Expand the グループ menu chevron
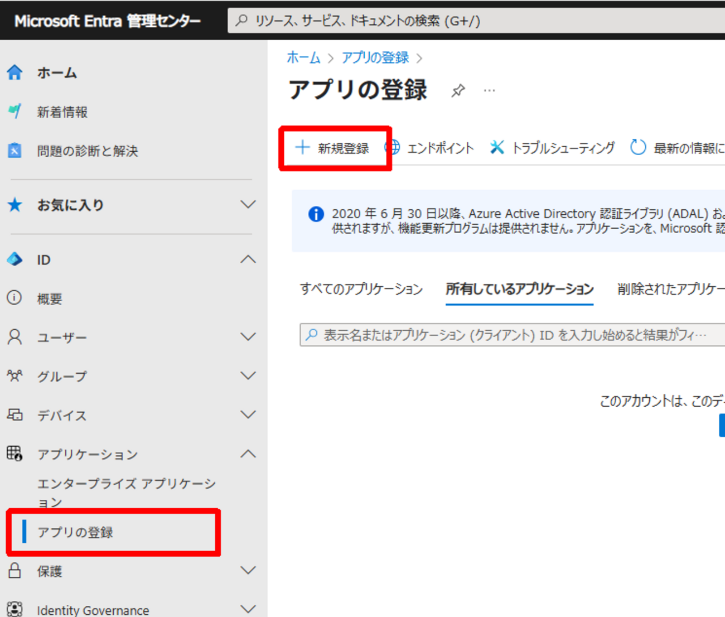Image resolution: width=725 pixels, height=617 pixels. pyautogui.click(x=248, y=376)
